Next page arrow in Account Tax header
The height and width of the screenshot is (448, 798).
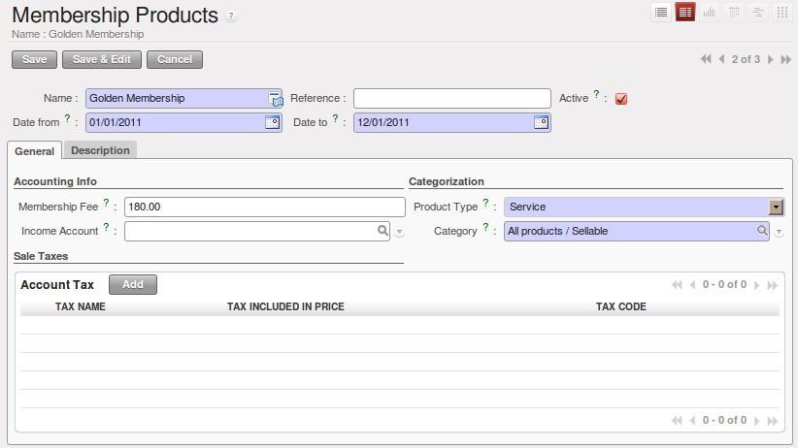click(x=757, y=285)
